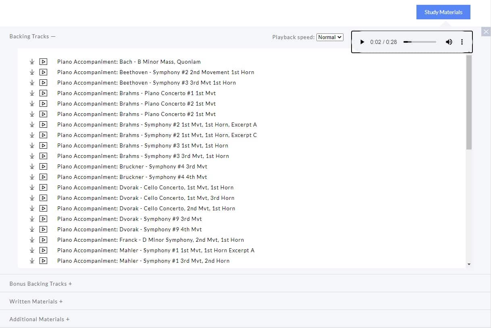
Task: Expand the Additional Materials section
Action: (40, 319)
